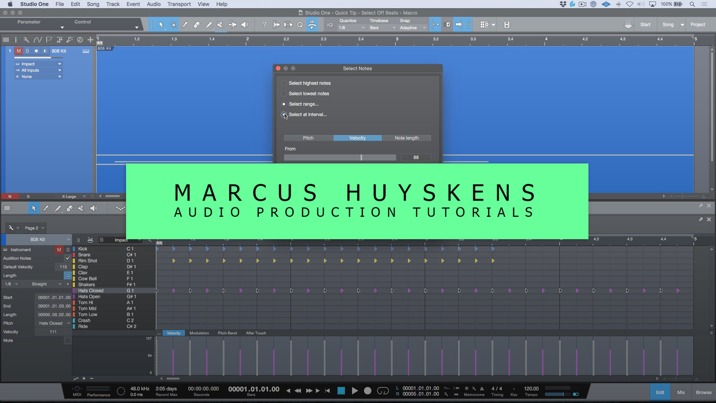Click the IQ input quantize icon
The height and width of the screenshot is (403, 716).
click(x=330, y=25)
